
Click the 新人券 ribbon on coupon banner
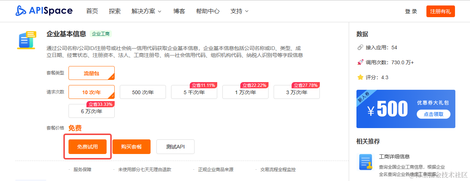click(x=364, y=98)
